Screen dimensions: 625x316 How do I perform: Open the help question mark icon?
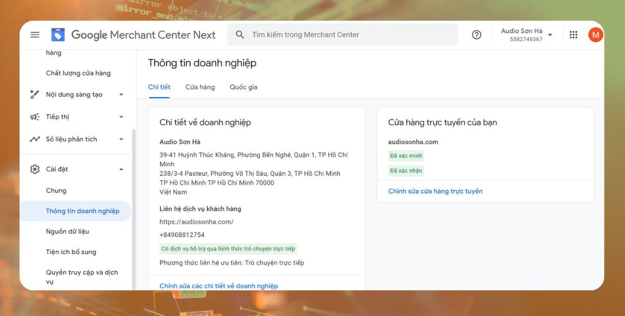pyautogui.click(x=476, y=35)
